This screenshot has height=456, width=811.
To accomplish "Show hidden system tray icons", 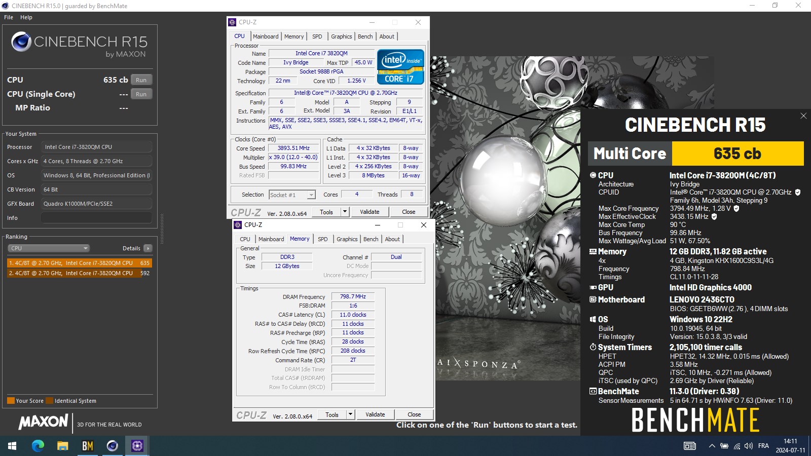I will [x=712, y=446].
